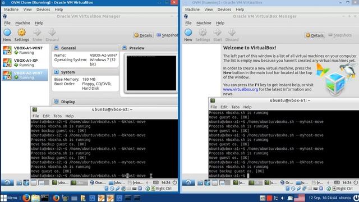Click greyed Settings icon in right OVM manager
Viewport: 359px width, 202px height.
point(202,33)
